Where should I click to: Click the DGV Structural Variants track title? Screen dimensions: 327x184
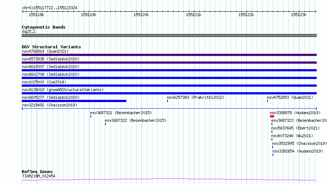pos(51,47)
